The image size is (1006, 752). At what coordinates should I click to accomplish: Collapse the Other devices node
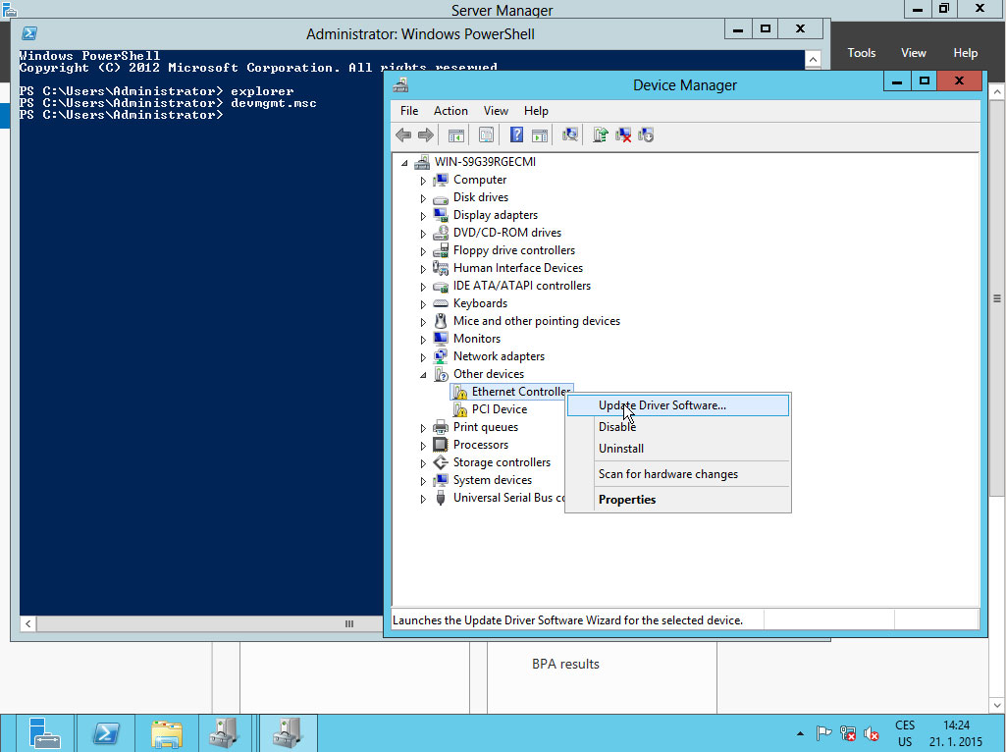424,374
